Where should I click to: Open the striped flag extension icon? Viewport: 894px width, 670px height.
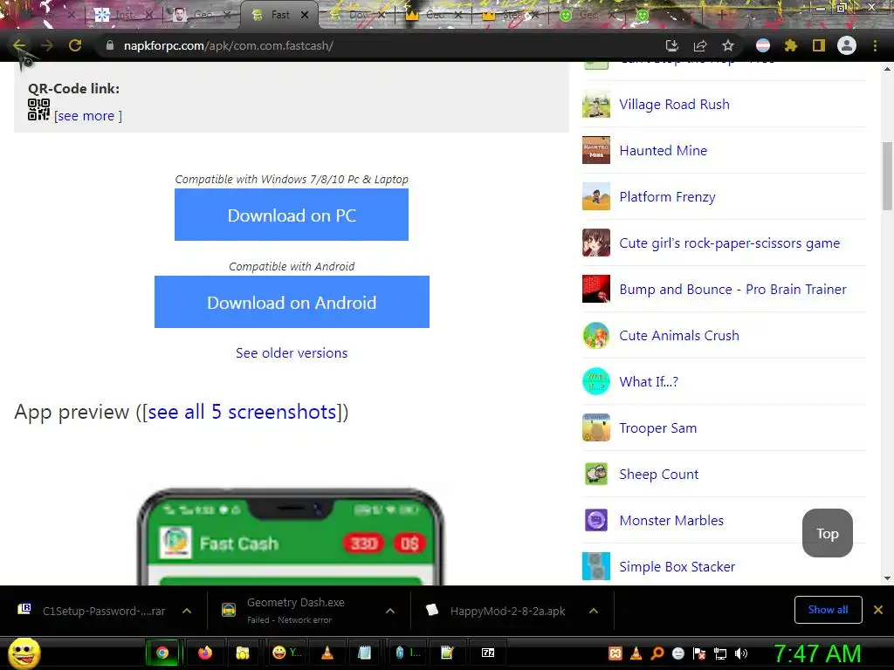(763, 45)
